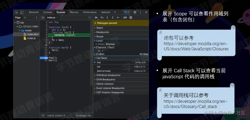Click the Debugger paused banner
Viewport: 250px width, 120px height.
click(121, 23)
